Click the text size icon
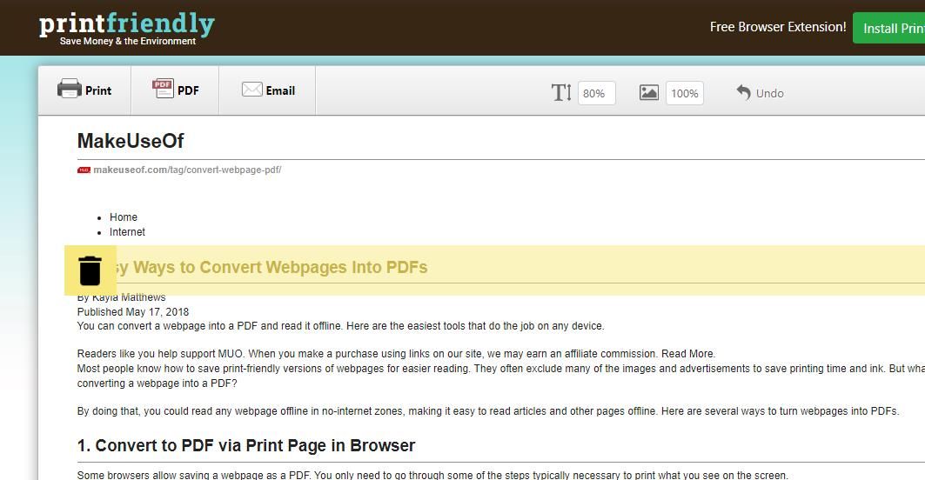Image resolution: width=925 pixels, height=480 pixels. pyautogui.click(x=561, y=92)
